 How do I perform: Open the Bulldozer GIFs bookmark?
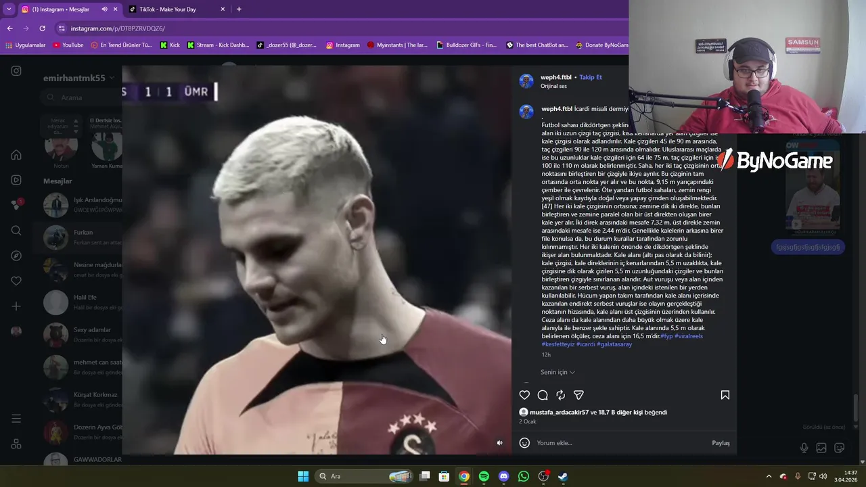point(466,45)
